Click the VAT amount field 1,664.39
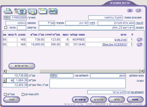This screenshot has width=147, height=107. pyautogui.click(x=21, y=81)
